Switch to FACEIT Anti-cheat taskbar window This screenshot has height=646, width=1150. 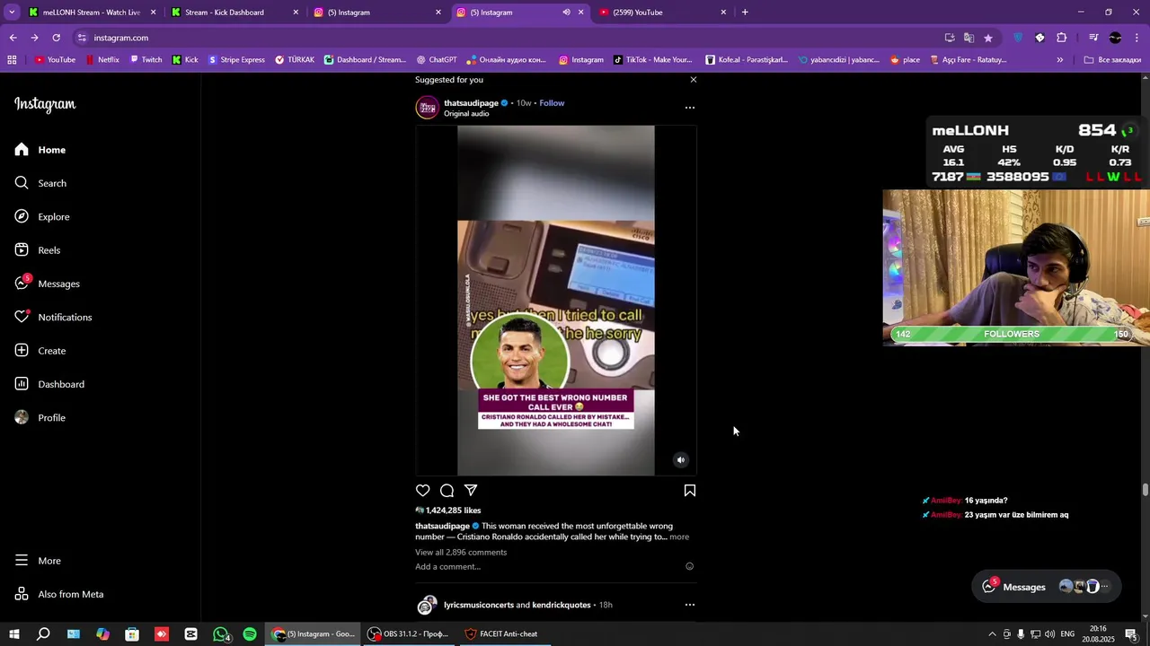pyautogui.click(x=501, y=634)
